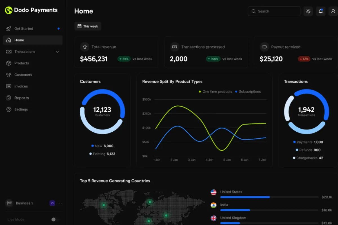The height and width of the screenshot is (225, 338).
Task: Toggle Subscriptions legend series
Action: (x=248, y=92)
